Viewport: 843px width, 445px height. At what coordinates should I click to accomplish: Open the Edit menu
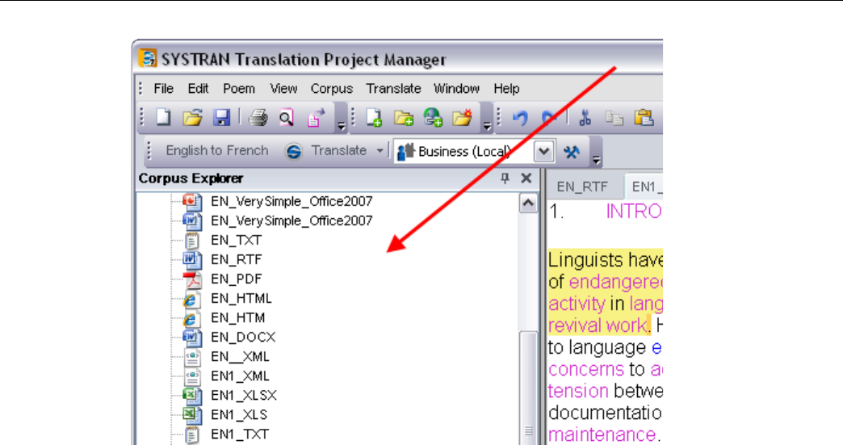198,88
